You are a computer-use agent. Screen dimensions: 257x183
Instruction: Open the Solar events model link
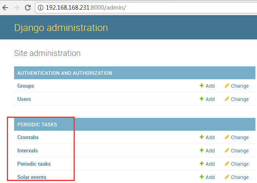(x=32, y=177)
